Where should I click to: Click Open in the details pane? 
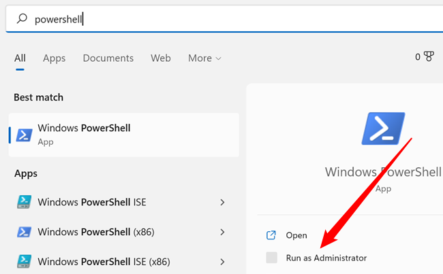pos(296,235)
